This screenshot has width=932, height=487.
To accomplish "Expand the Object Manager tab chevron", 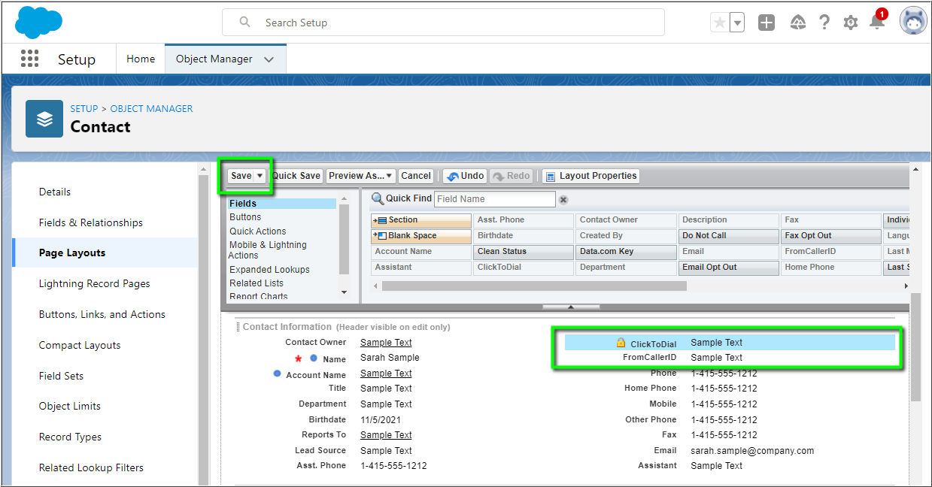I will tap(269, 59).
